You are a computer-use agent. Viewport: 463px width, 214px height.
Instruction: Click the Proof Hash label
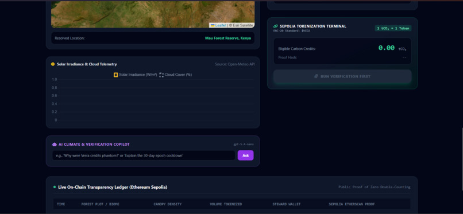coord(288,57)
